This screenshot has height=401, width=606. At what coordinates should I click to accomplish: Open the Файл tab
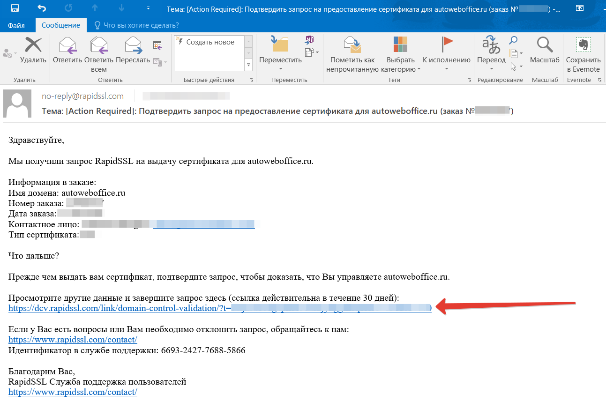click(16, 25)
